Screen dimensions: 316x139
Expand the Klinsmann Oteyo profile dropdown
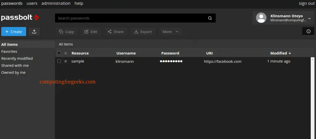click(x=309, y=18)
